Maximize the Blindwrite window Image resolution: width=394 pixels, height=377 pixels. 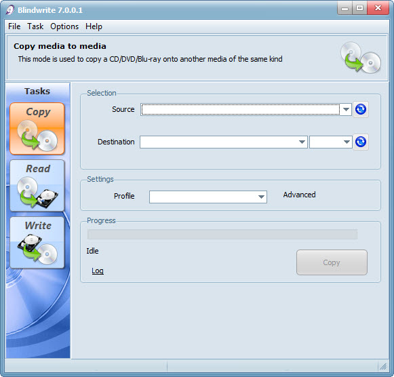coord(359,8)
